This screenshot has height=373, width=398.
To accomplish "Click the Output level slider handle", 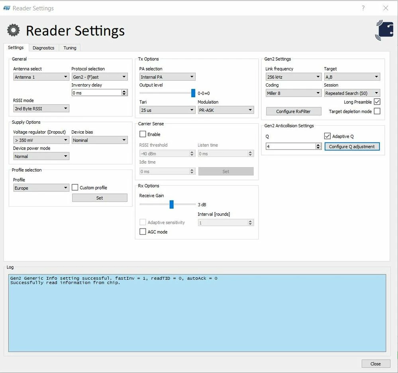I will pyautogui.click(x=193, y=93).
